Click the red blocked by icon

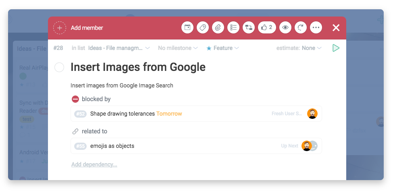point(75,99)
